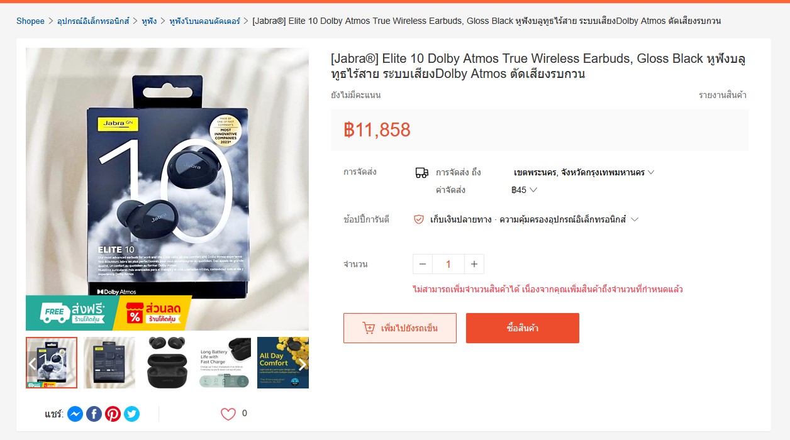Screen dimensions: 790x440
Task: Increase quantity with plus button
Action: [x=474, y=264]
